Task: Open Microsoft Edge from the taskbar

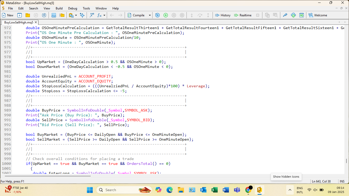Action: pyautogui.click(x=170, y=190)
